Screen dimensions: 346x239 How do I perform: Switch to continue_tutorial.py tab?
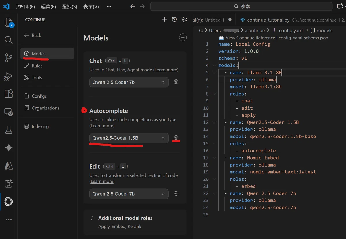[x=268, y=20]
